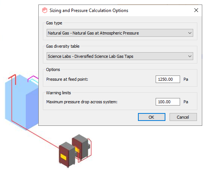Select the front gas boiler unit
Screen dimensions: 206x172
(67, 155)
